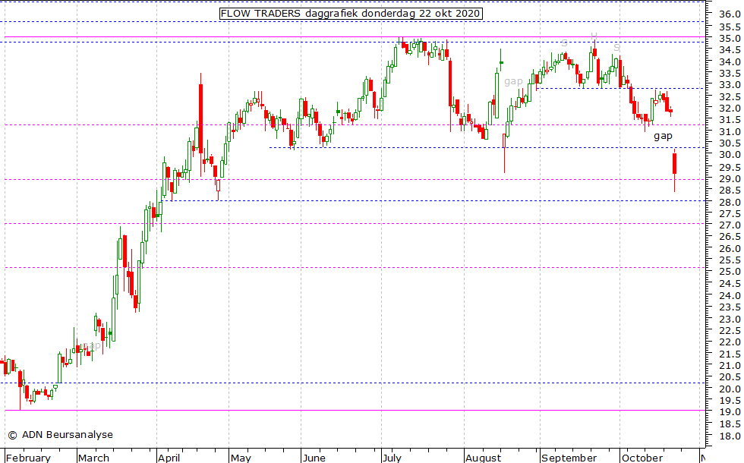Click the grey gap label near August
The width and height of the screenshot is (744, 463).
click(513, 82)
